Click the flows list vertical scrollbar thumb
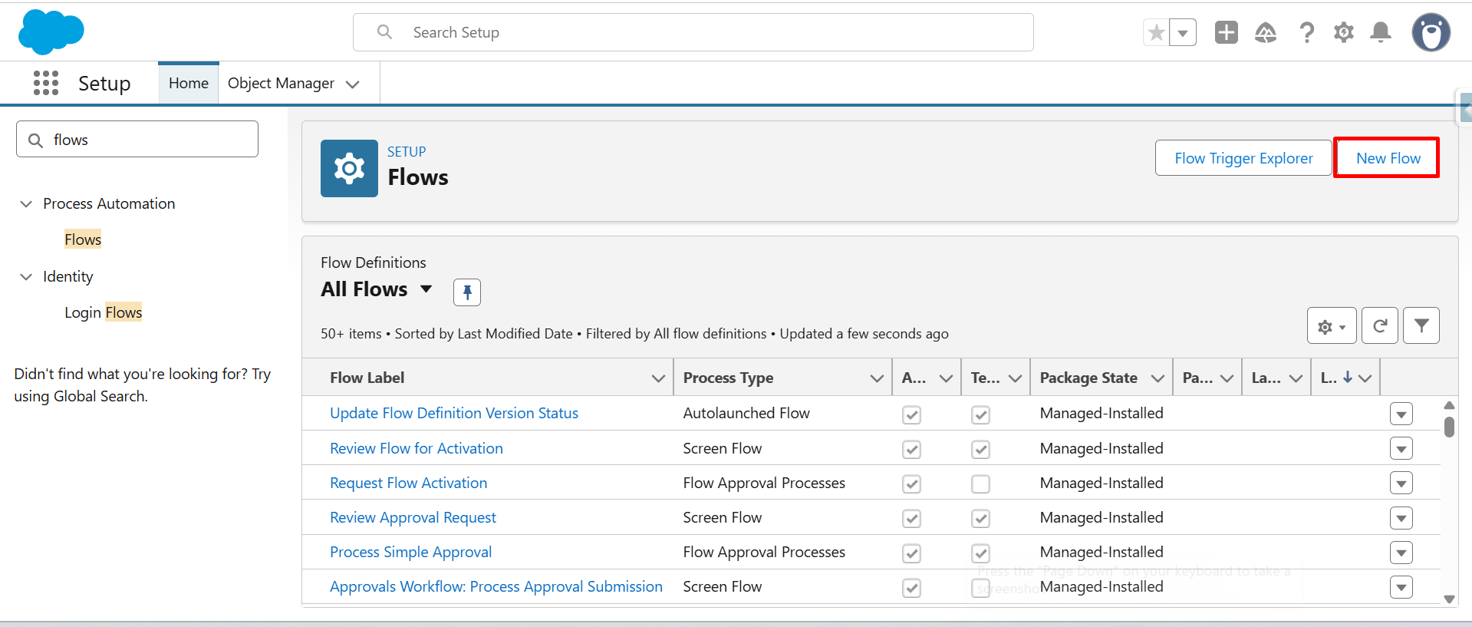Viewport: 1472px width, 627px height. pyautogui.click(x=1449, y=427)
